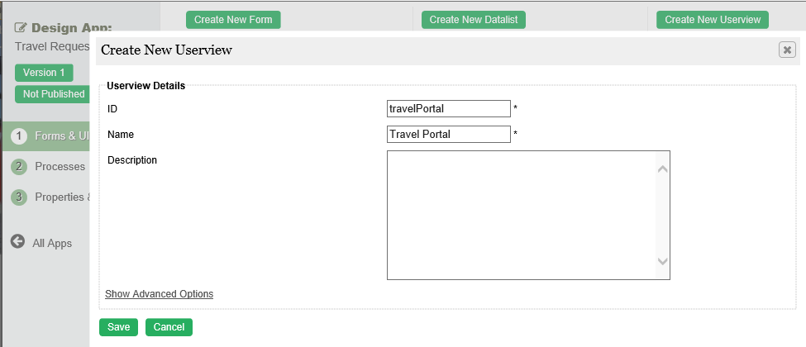Screen dimensions: 806x347
Task: Click inside the Description text area
Action: point(521,215)
